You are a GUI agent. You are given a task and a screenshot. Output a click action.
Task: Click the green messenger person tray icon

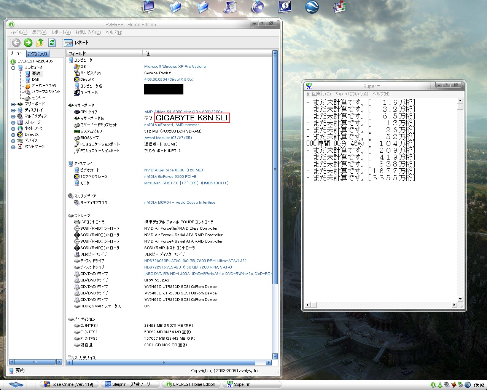pyautogui.click(x=440, y=385)
